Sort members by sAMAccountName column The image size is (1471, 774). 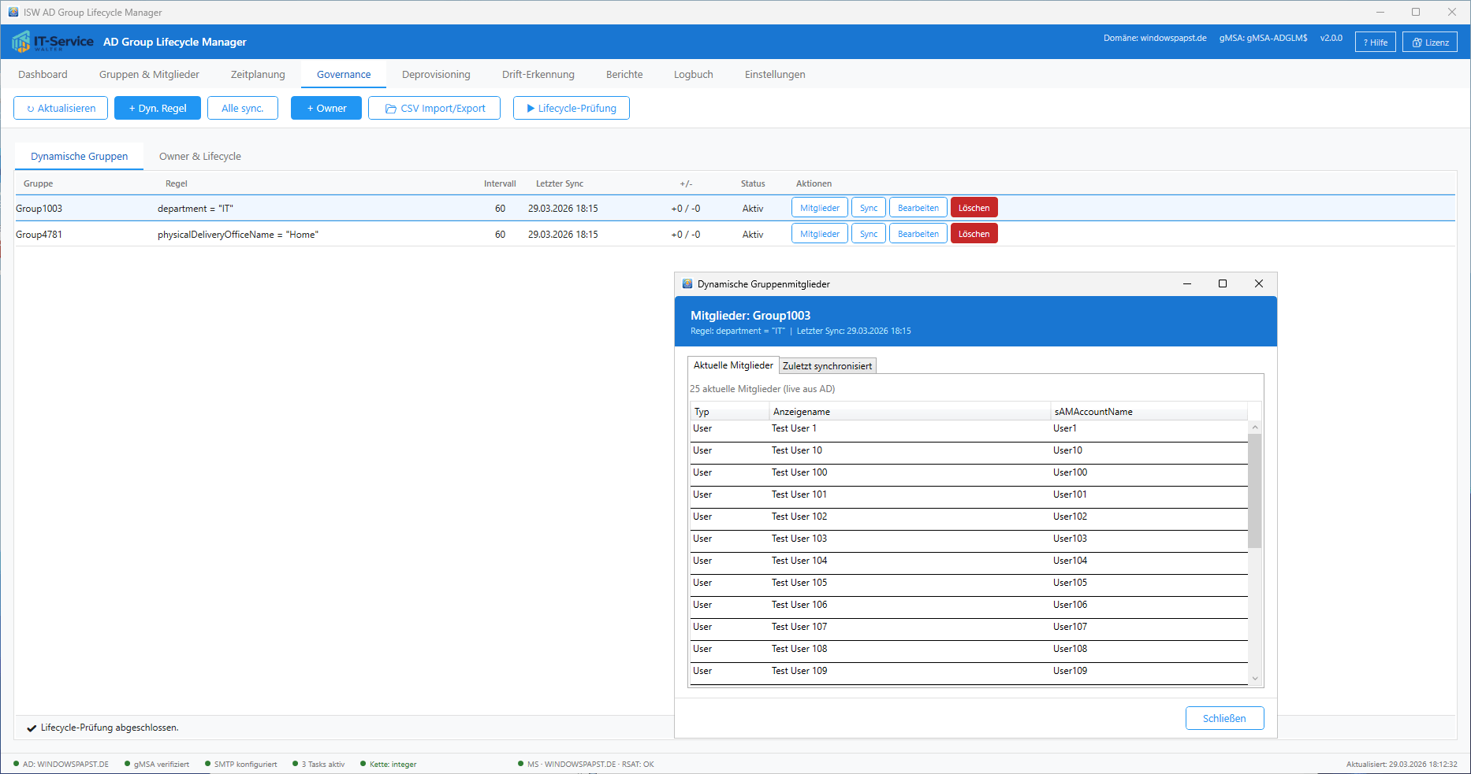click(1093, 412)
